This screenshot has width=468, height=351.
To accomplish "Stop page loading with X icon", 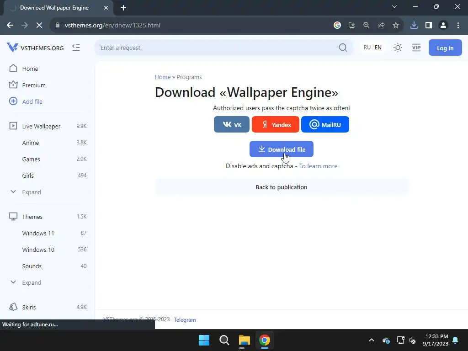I will 39,26.
